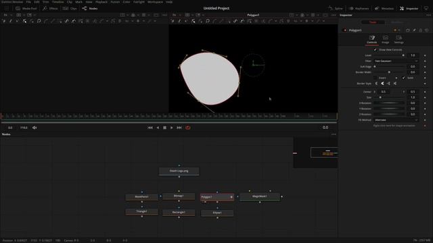The width and height of the screenshot is (433, 243).
Task: Reset Polygon1 settings icon in Inspector header
Action: point(427,30)
